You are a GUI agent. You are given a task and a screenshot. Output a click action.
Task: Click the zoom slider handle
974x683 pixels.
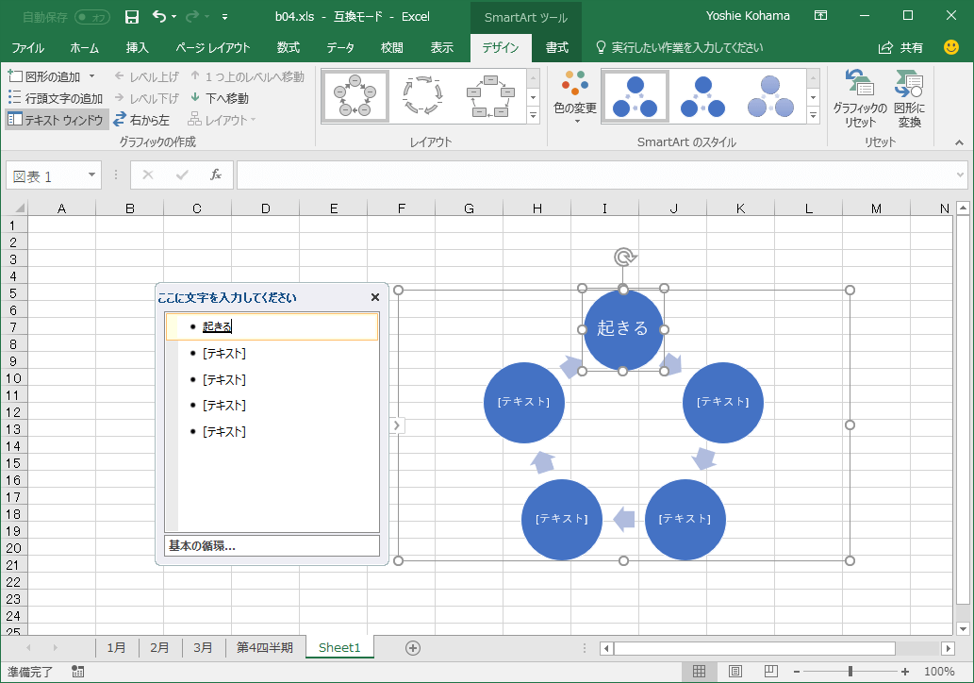850,672
